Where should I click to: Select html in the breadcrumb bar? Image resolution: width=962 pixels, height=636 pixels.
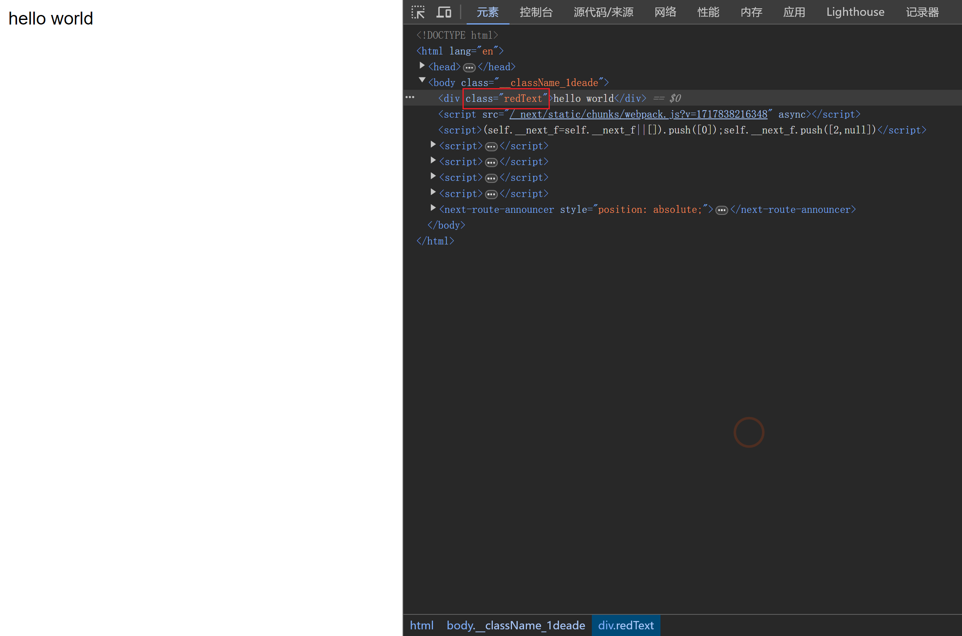tap(421, 625)
